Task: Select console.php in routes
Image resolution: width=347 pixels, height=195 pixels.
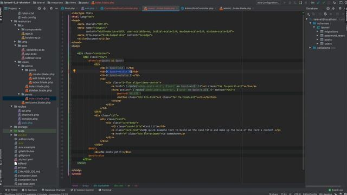Action: pos(28,119)
